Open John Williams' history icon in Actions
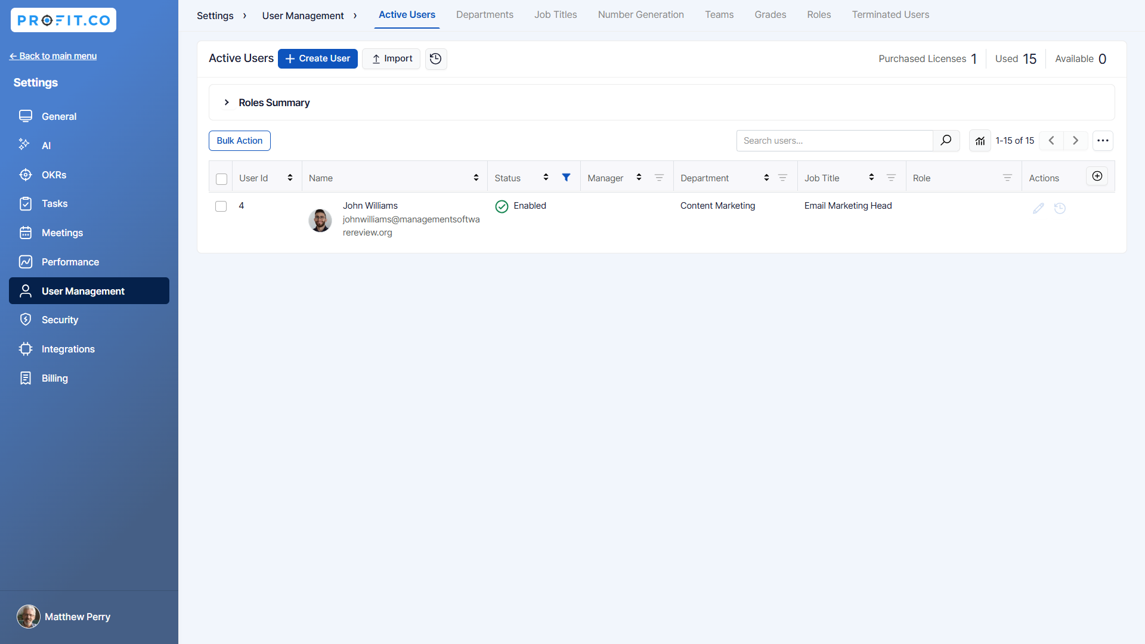Viewport: 1145px width, 644px height. click(1060, 208)
